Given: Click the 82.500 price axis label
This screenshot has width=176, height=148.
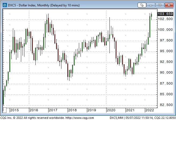Looking at the screenshot, I should point(166,105).
